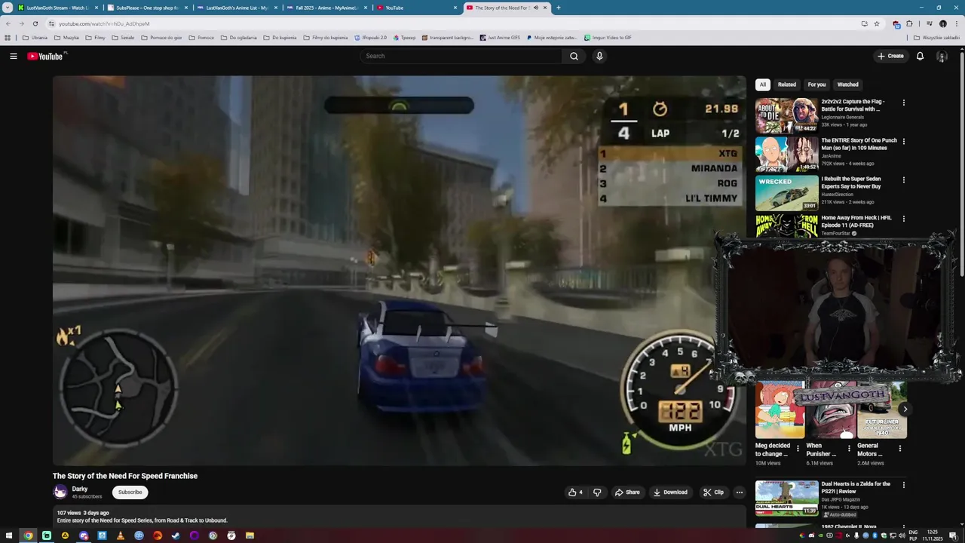Open the Just Anime GIFS bookmark
This screenshot has width=965, height=543.
coord(499,37)
